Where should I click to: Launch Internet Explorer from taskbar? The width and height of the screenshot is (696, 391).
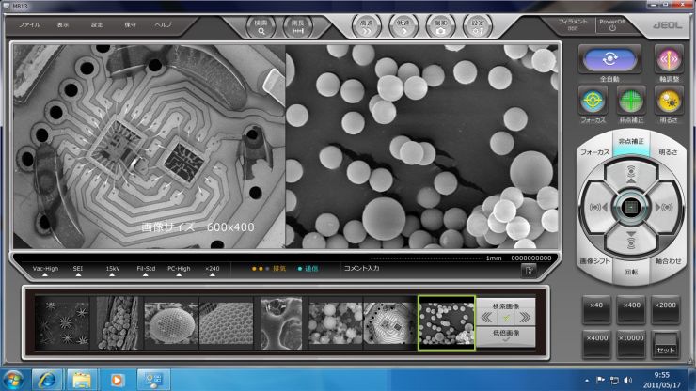click(x=47, y=381)
